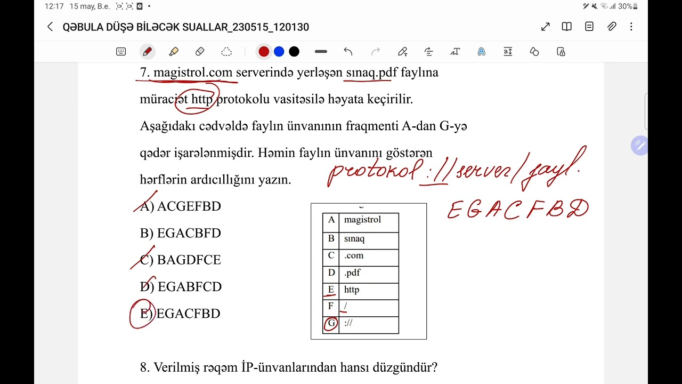Switch to keyboard text input mode
This screenshot has width=682, height=384.
click(x=121, y=52)
